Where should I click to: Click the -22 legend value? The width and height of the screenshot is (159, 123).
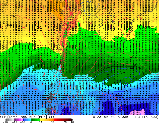pyautogui.click(x=15, y=122)
